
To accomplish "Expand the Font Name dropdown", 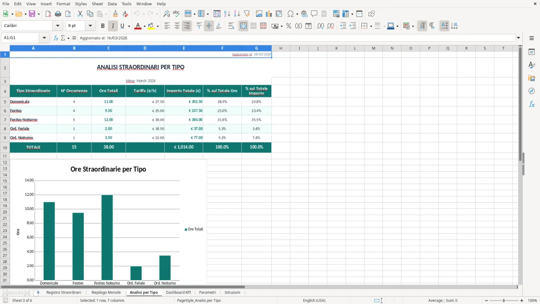I will (57, 26).
